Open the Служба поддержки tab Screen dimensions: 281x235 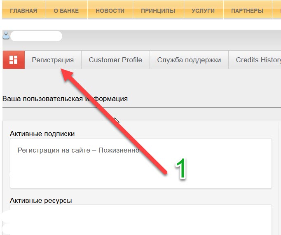(x=189, y=60)
